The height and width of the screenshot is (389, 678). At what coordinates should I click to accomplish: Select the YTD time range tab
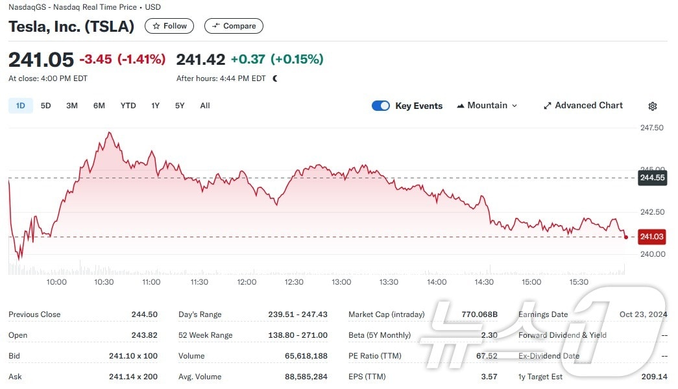tap(128, 105)
